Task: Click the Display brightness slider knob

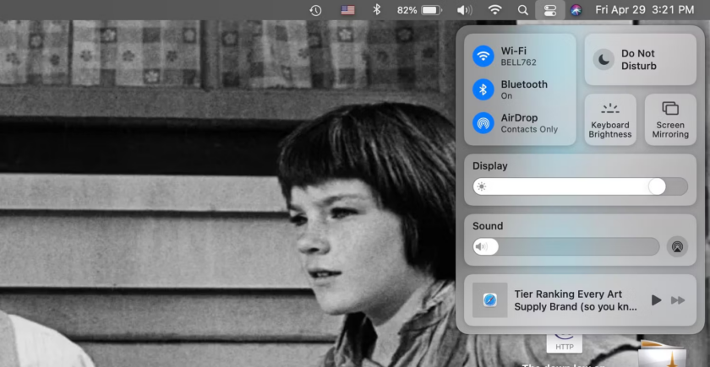Action: pyautogui.click(x=657, y=186)
